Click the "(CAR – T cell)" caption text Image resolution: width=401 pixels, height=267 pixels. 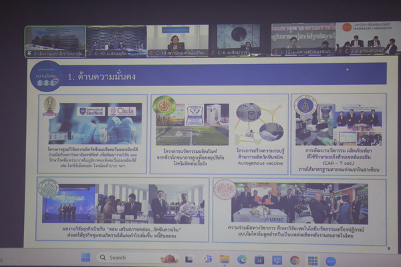[x=339, y=163]
